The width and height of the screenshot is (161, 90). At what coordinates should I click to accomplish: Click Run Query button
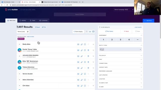point(109,31)
